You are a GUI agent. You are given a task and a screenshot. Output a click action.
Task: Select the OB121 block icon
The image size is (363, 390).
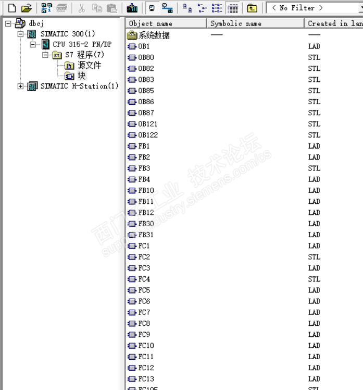click(x=132, y=124)
